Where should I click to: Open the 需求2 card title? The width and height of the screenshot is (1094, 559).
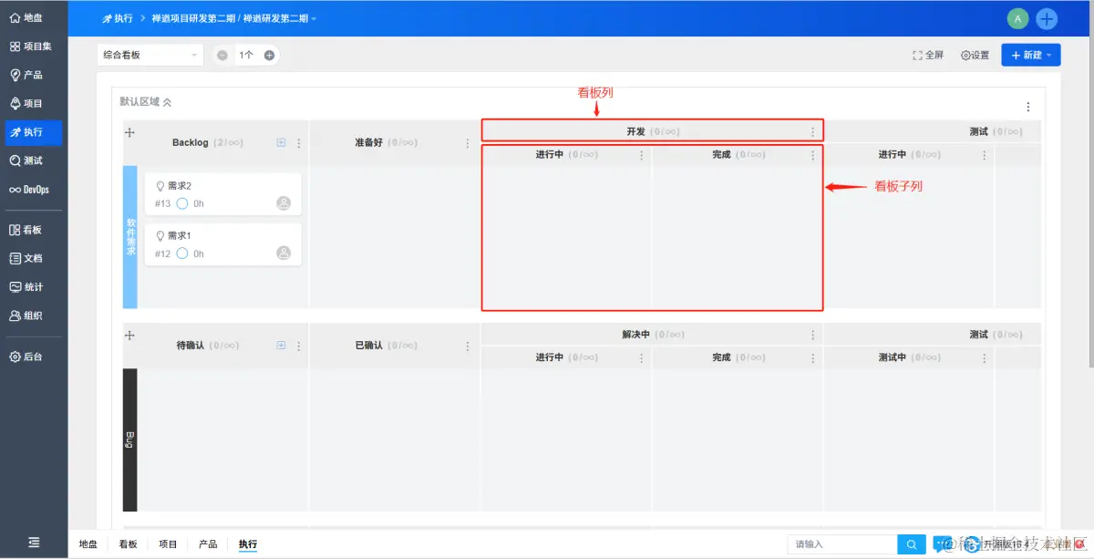[x=180, y=186]
